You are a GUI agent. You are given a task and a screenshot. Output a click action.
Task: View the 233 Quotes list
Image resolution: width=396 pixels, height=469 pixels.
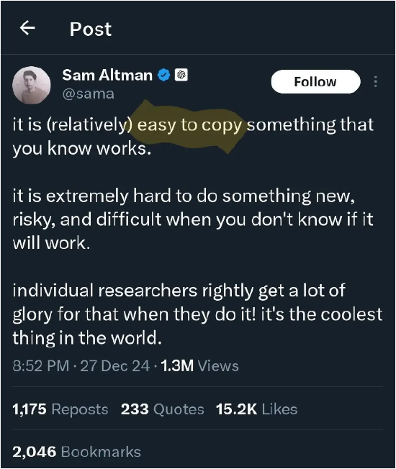(x=162, y=409)
